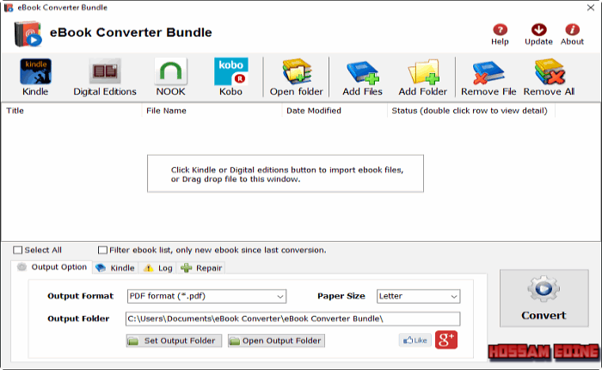Import ebooks from NOOK
The image size is (602, 370).
click(170, 77)
